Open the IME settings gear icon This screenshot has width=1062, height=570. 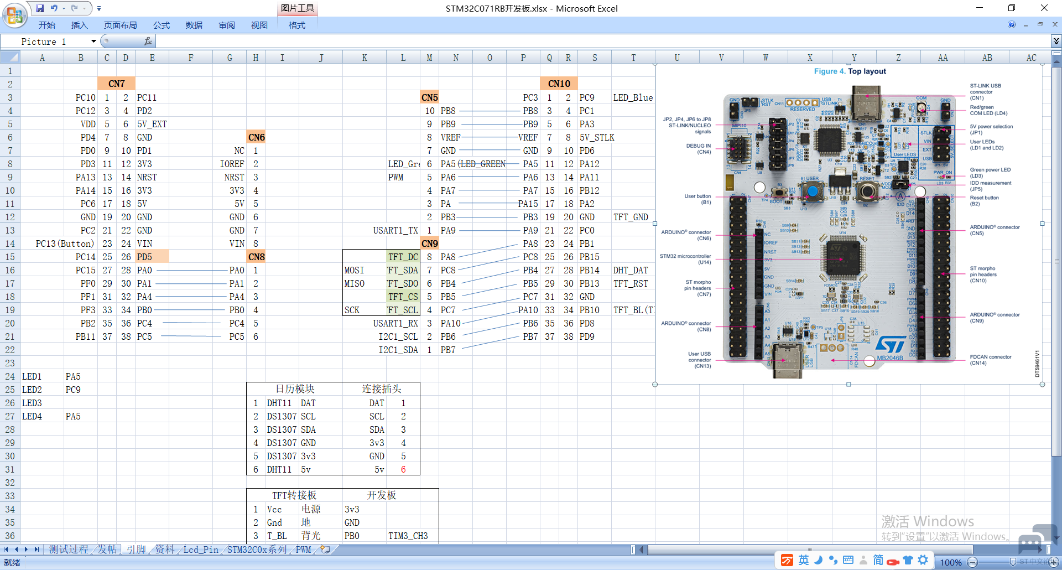coord(923,561)
